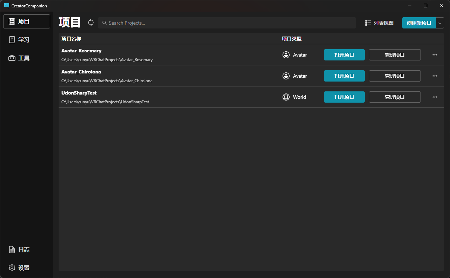This screenshot has height=278, width=450.
Task: Open more options for Avatar_Rosemary
Action: [x=435, y=55]
